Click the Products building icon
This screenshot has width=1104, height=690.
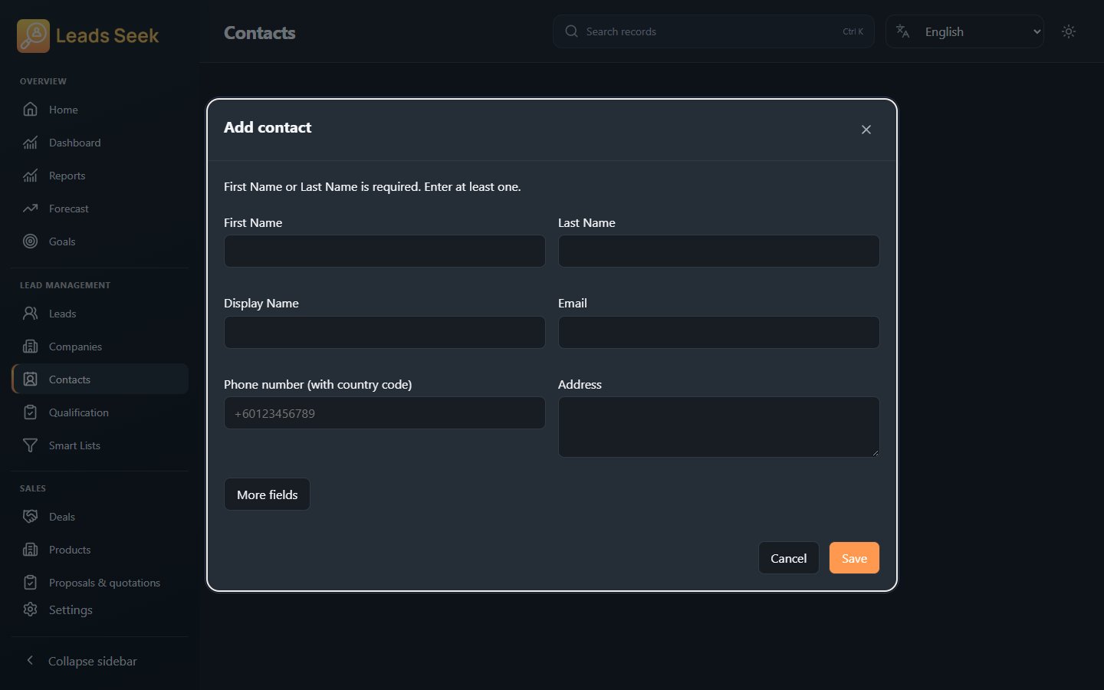point(30,550)
